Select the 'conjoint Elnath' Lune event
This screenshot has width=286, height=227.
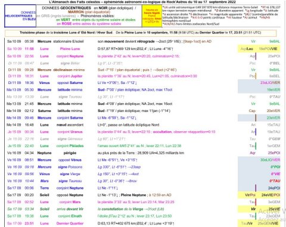[x=70, y=216]
